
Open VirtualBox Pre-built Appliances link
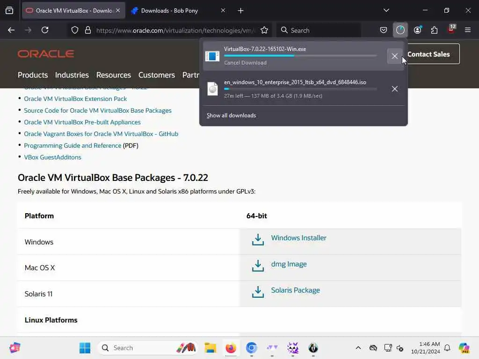click(x=82, y=122)
